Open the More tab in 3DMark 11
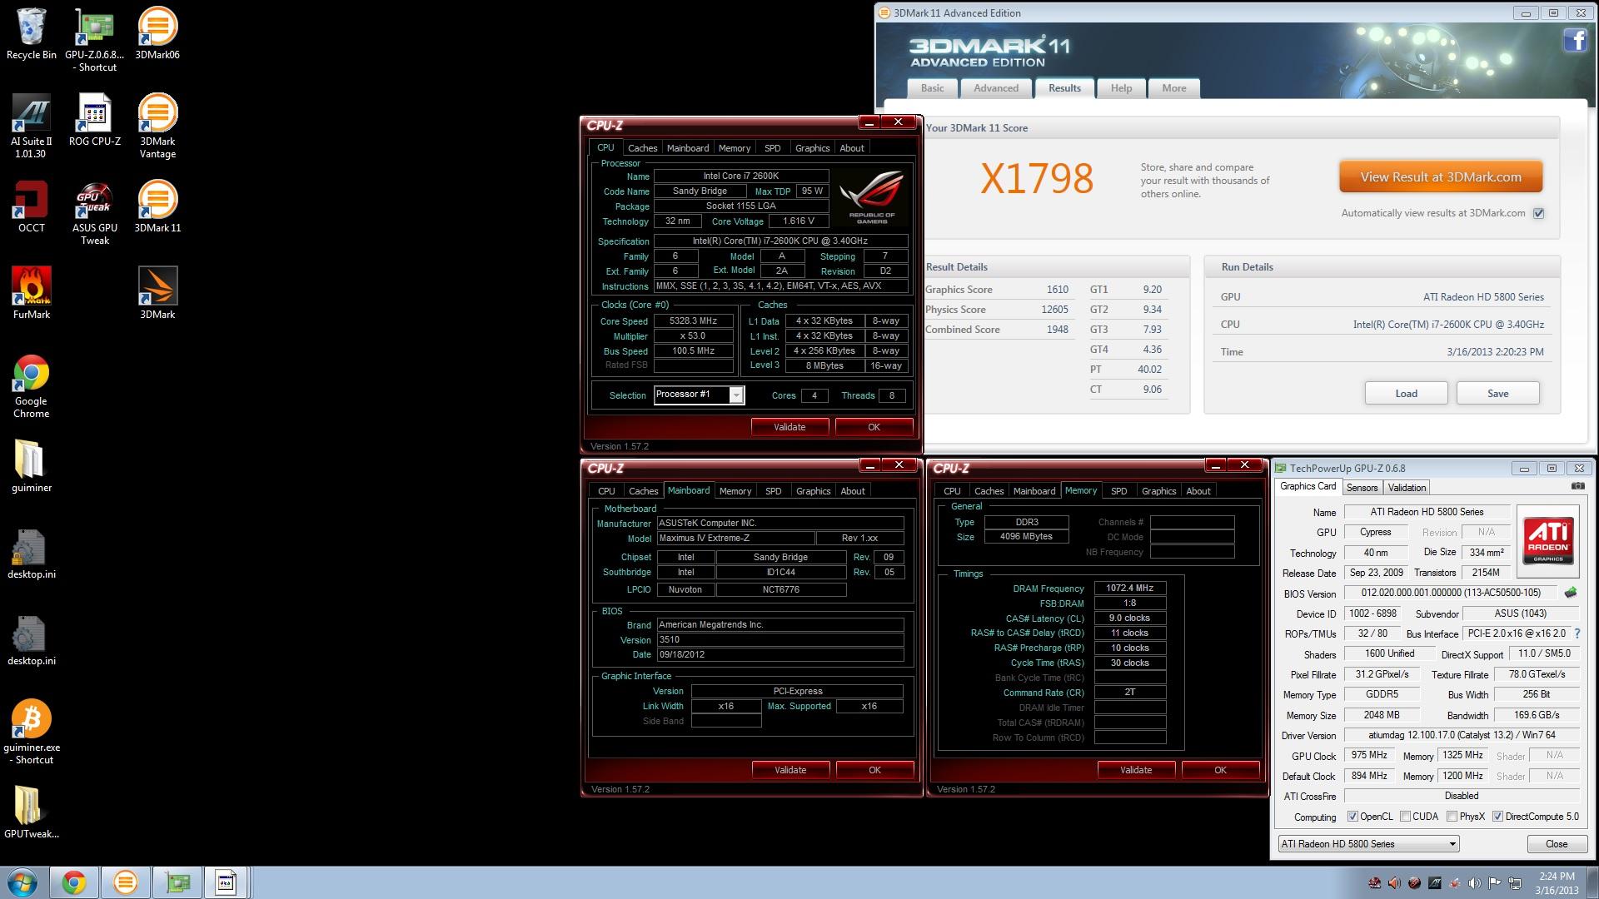Screen dimensions: 1599x899 pos(1174,88)
